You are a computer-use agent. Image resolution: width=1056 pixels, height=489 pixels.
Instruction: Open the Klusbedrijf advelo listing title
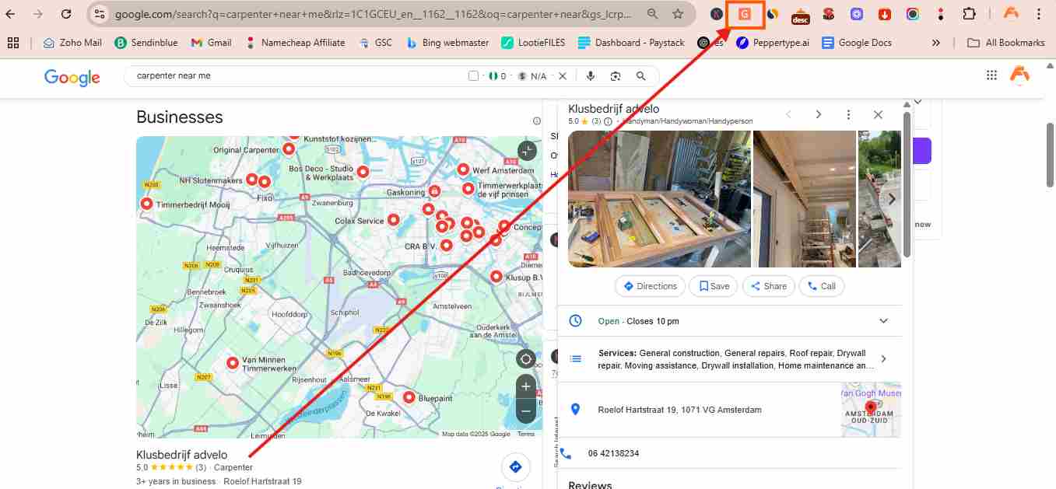(182, 455)
